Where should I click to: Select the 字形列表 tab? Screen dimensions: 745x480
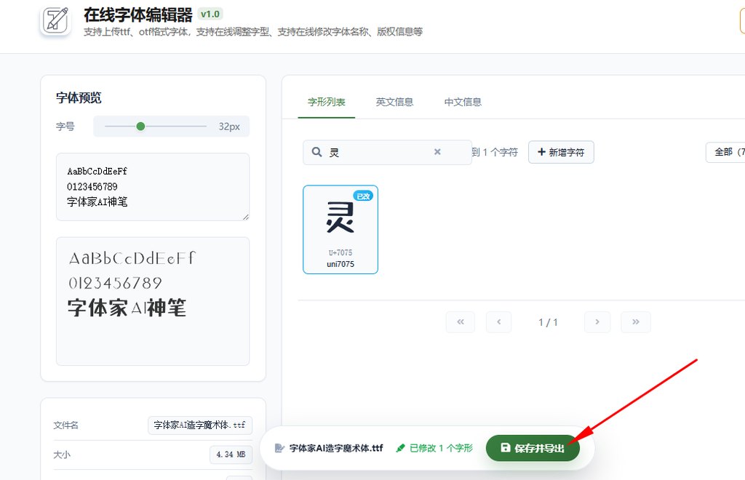tap(326, 102)
